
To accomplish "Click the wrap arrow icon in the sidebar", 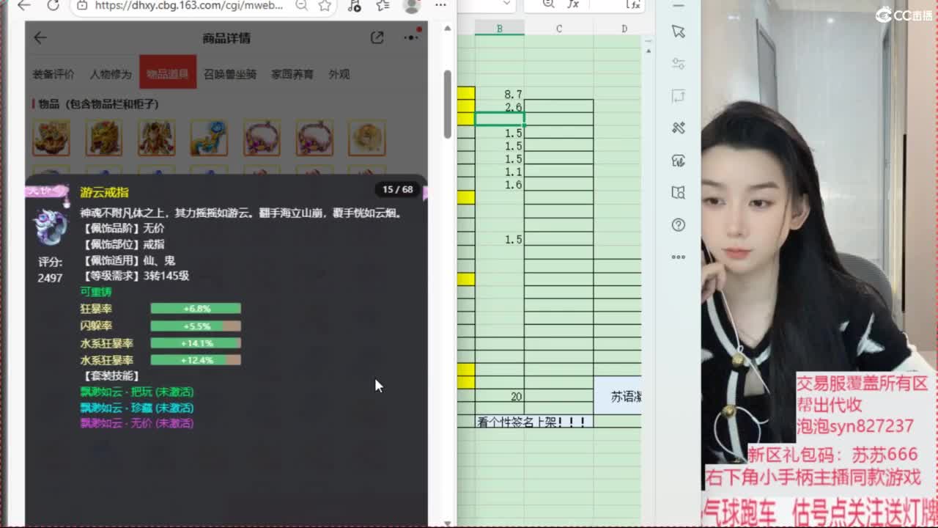I will tap(679, 96).
